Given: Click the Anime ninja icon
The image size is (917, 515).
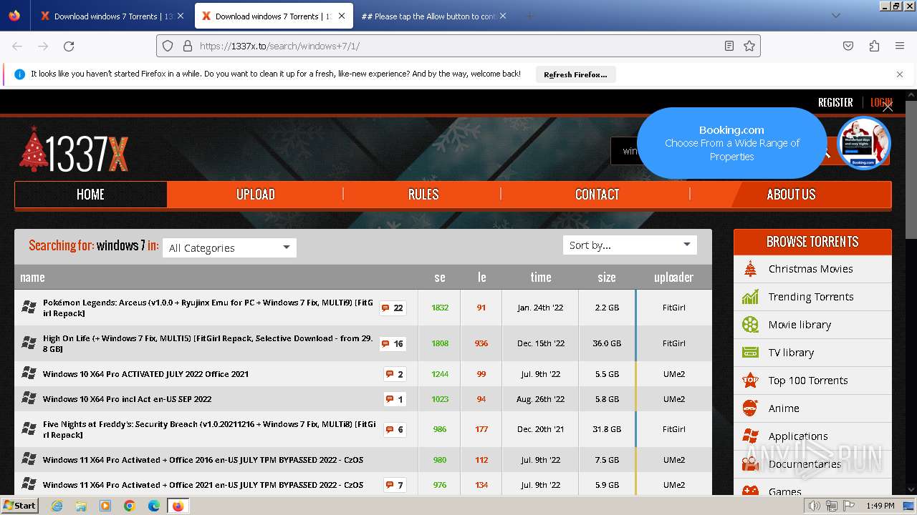Looking at the screenshot, I should click(750, 408).
